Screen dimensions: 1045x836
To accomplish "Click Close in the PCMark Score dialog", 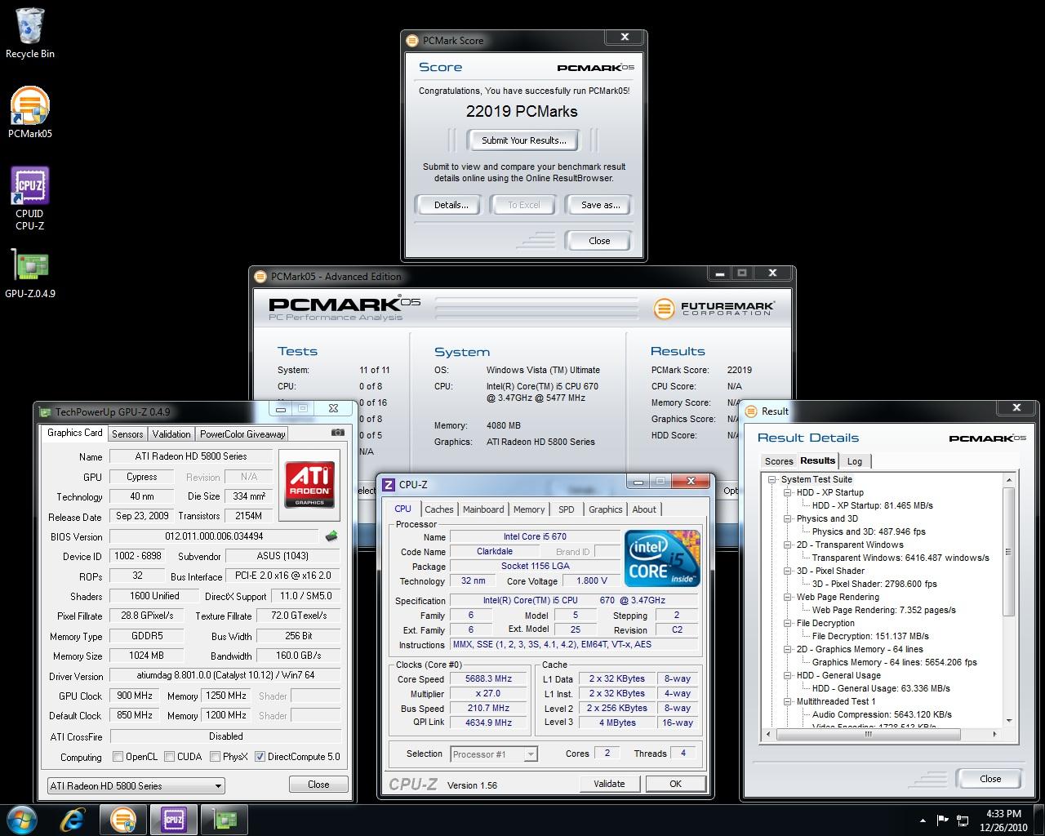I will pos(598,241).
